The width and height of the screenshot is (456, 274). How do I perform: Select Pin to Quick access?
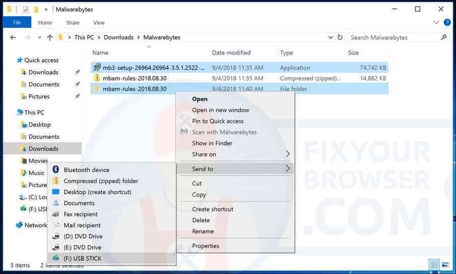pos(218,121)
